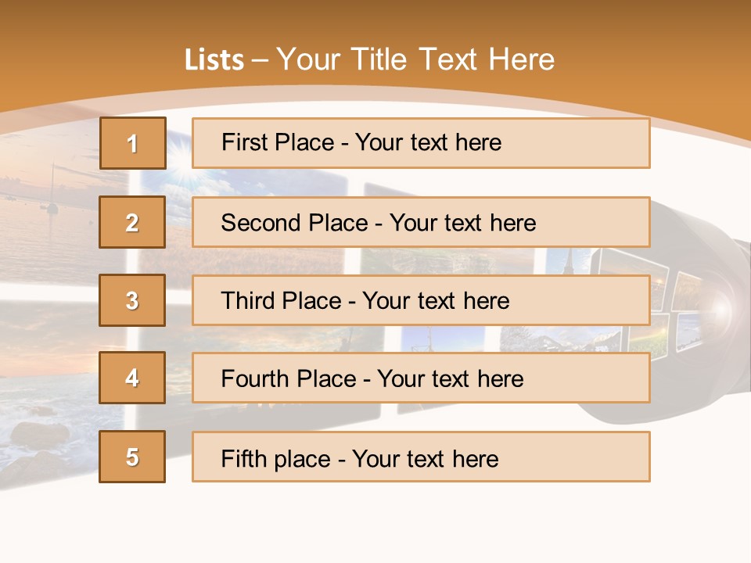Click the number 5 box
The height and width of the screenshot is (563, 751).
point(132,457)
